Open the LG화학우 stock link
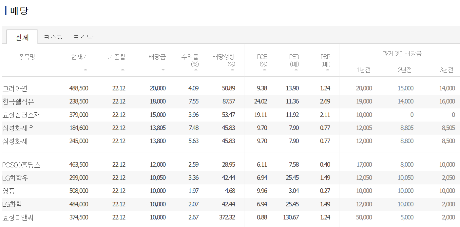Screen dimensions: 460x227 tap(15, 178)
